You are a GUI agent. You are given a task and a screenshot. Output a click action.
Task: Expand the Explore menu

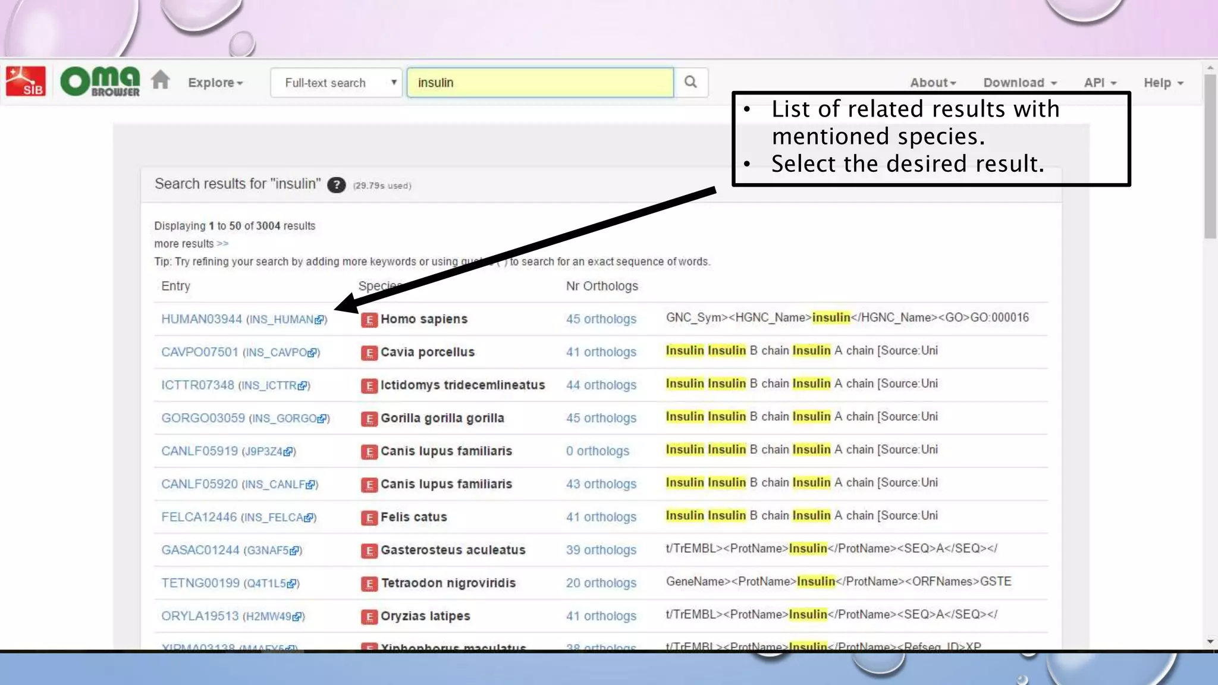pos(215,83)
